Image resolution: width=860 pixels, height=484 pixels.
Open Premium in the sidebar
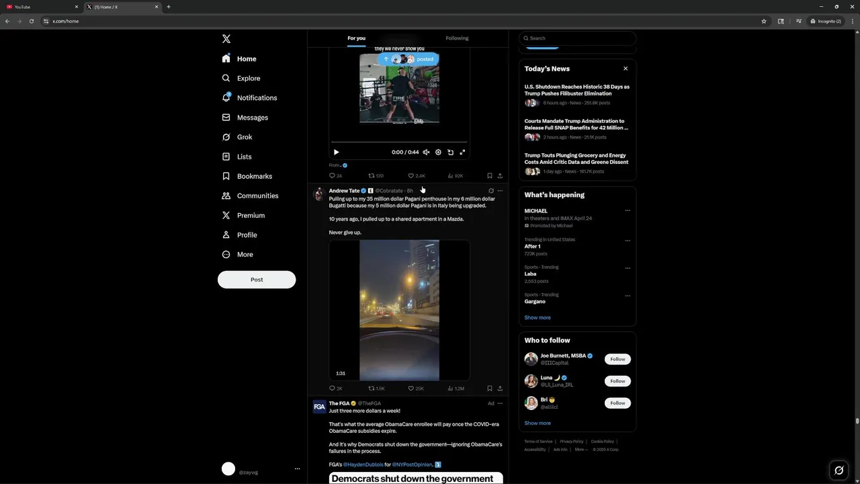coord(243,215)
